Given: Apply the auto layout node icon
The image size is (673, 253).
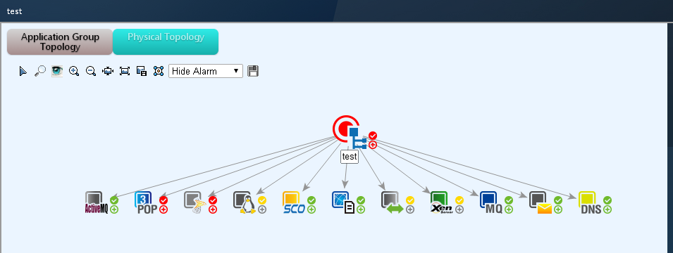Looking at the screenshot, I should (x=159, y=71).
